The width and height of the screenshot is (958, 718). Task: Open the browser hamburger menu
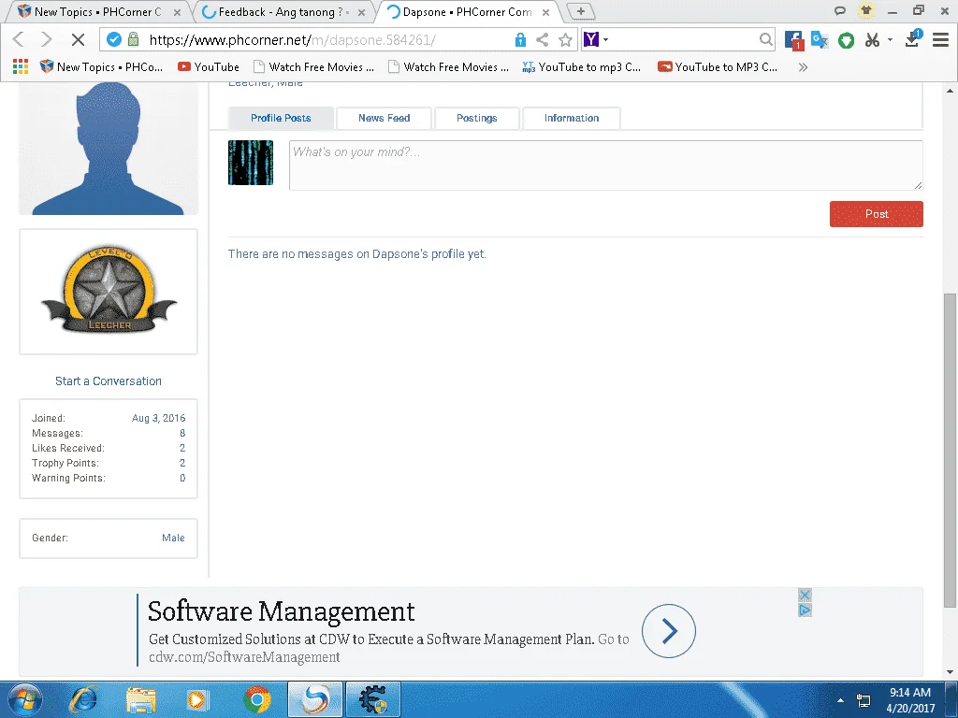pos(940,39)
